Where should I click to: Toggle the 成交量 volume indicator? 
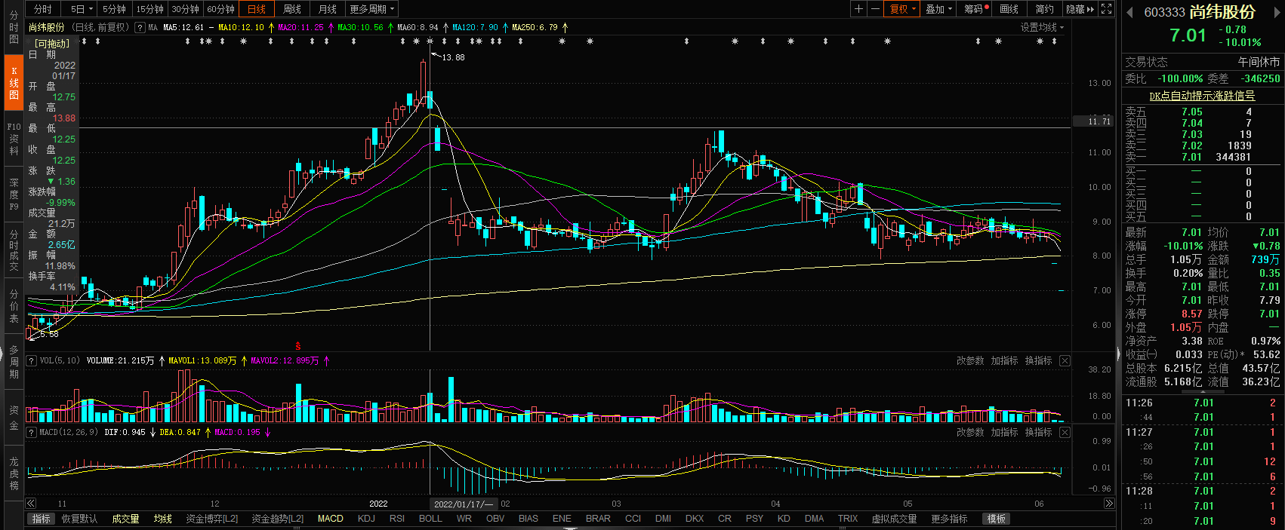coord(125,519)
